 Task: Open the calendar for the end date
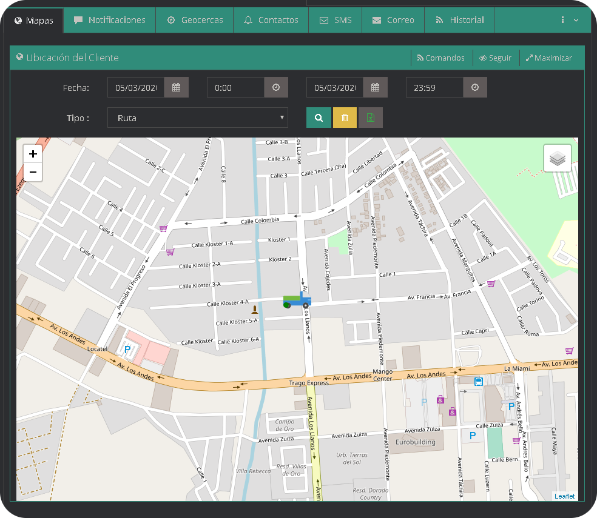[374, 87]
